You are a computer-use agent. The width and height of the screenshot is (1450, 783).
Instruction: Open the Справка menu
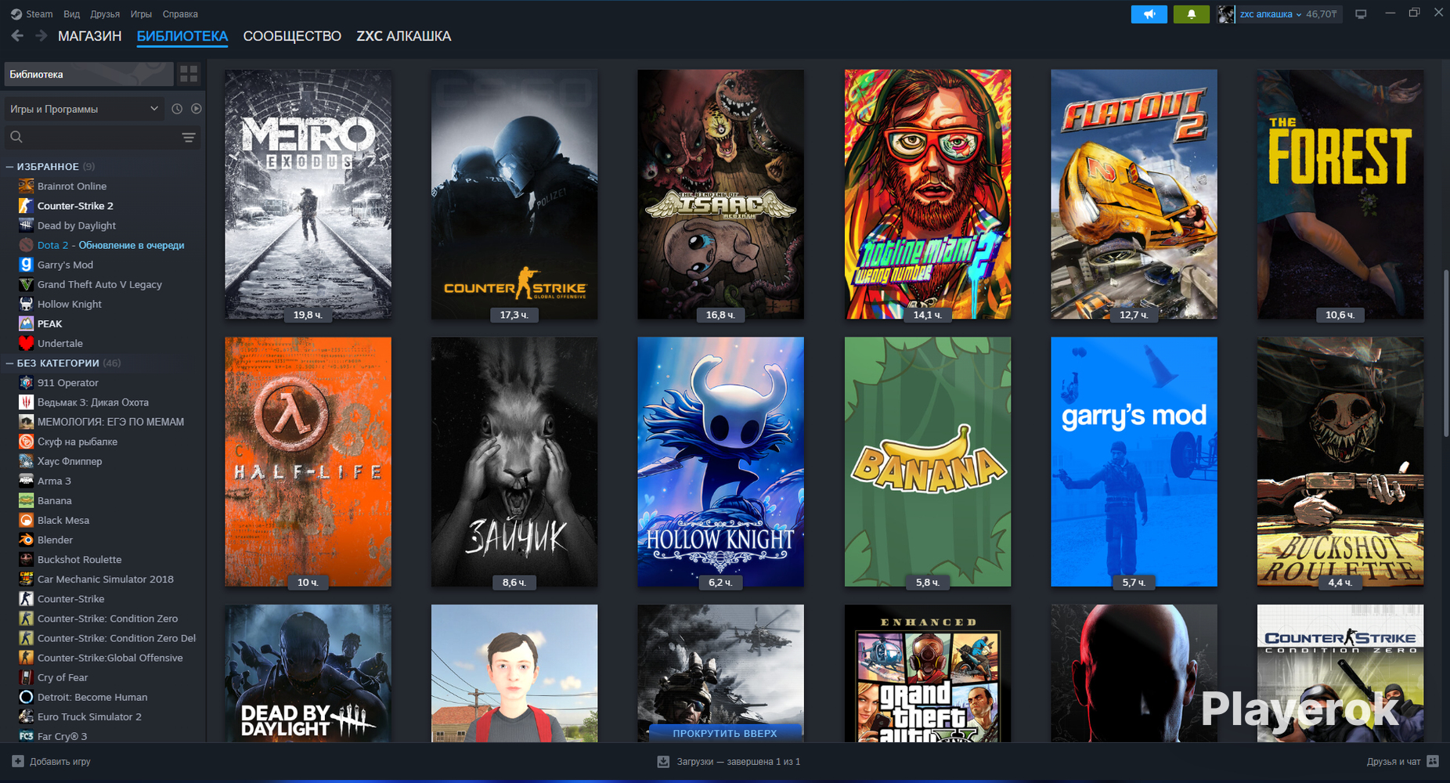(180, 14)
